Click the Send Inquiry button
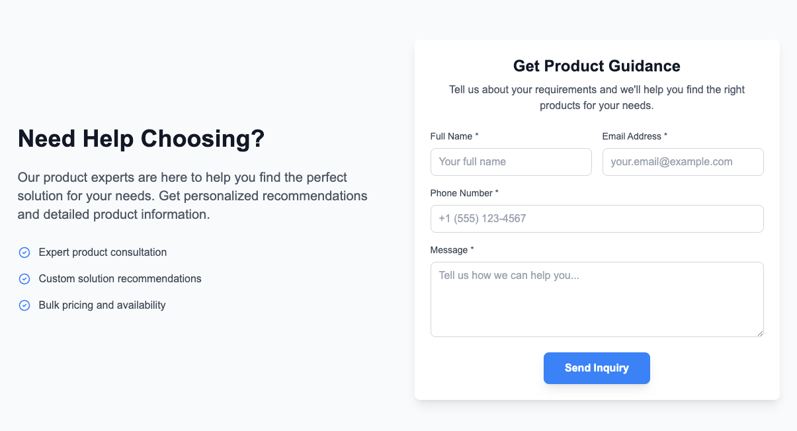The image size is (797, 431). click(597, 368)
